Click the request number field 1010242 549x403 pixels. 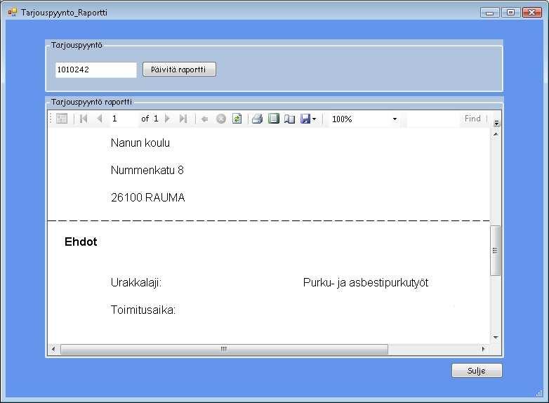point(96,70)
